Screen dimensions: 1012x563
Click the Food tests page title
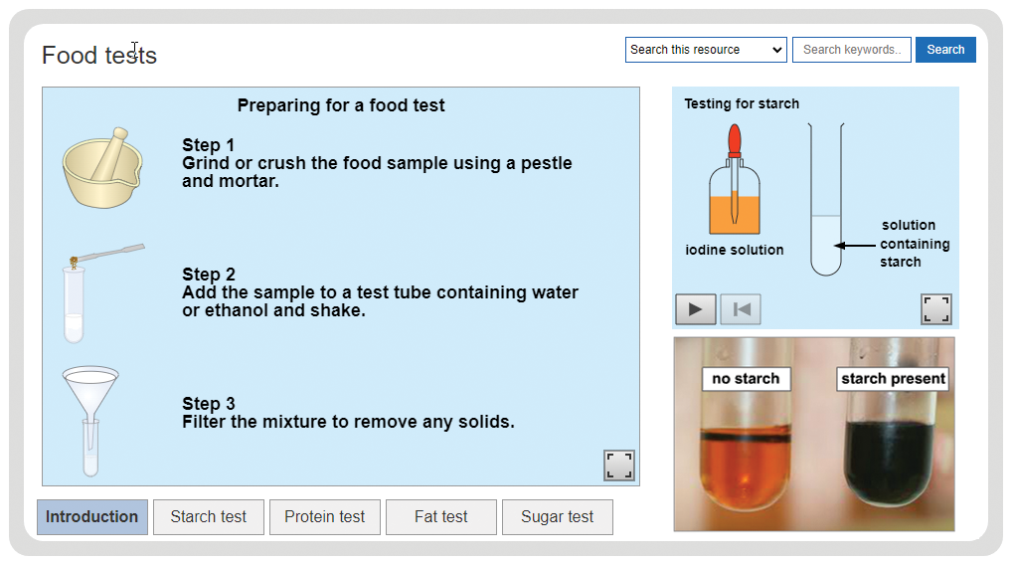click(99, 56)
